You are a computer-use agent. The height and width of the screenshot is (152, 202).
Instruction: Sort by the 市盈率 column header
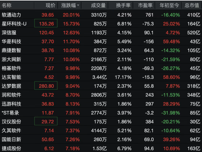pos(145,5)
